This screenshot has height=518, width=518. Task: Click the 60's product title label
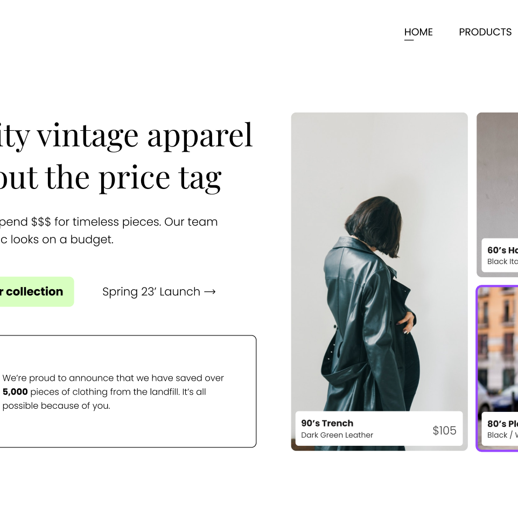tap(502, 250)
